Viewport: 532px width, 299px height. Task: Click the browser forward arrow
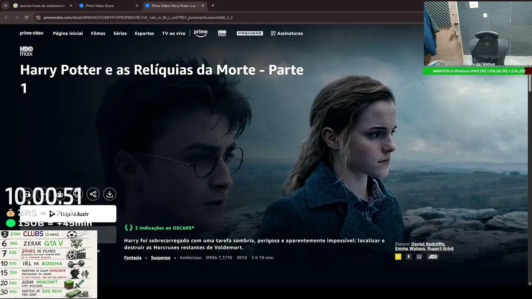pyautogui.click(x=16, y=17)
